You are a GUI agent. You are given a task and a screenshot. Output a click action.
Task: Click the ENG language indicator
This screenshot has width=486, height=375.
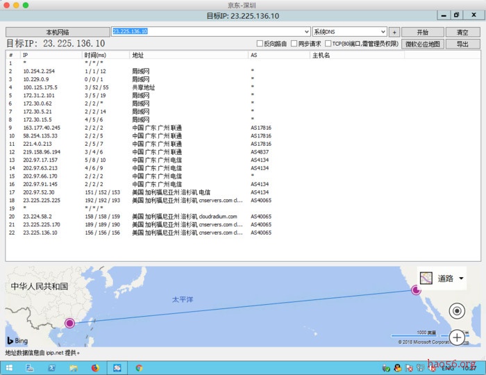coord(448,368)
